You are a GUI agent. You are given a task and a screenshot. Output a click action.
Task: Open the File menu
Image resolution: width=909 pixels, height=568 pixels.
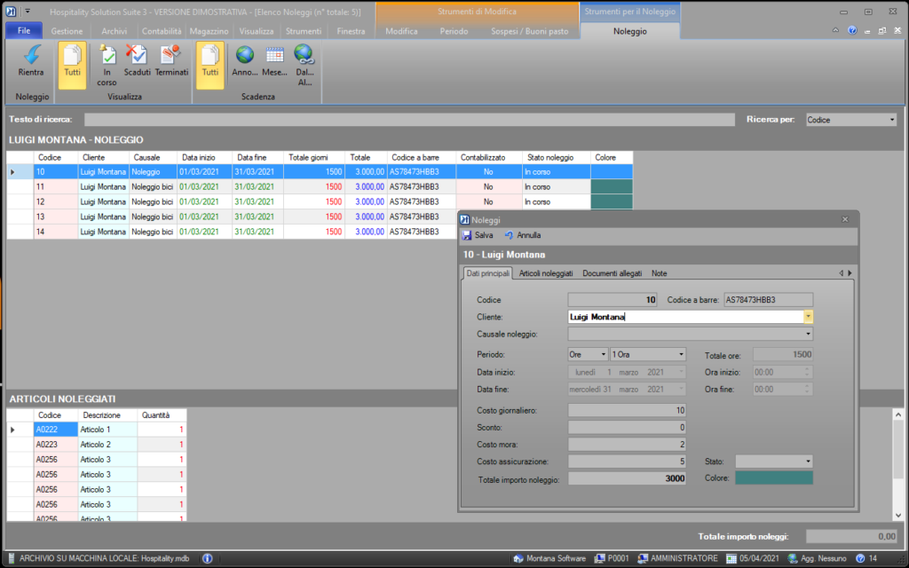pyautogui.click(x=24, y=31)
